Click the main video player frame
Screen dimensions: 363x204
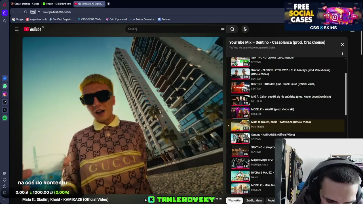[123, 116]
